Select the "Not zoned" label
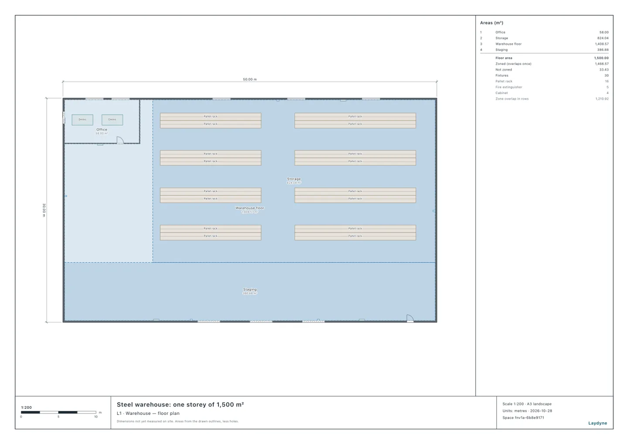This screenshot has width=628, height=444. click(x=504, y=70)
